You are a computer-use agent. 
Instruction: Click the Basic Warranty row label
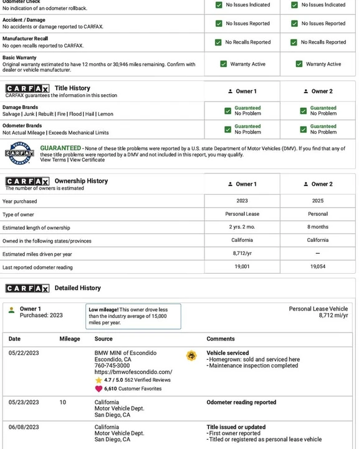(19, 57)
